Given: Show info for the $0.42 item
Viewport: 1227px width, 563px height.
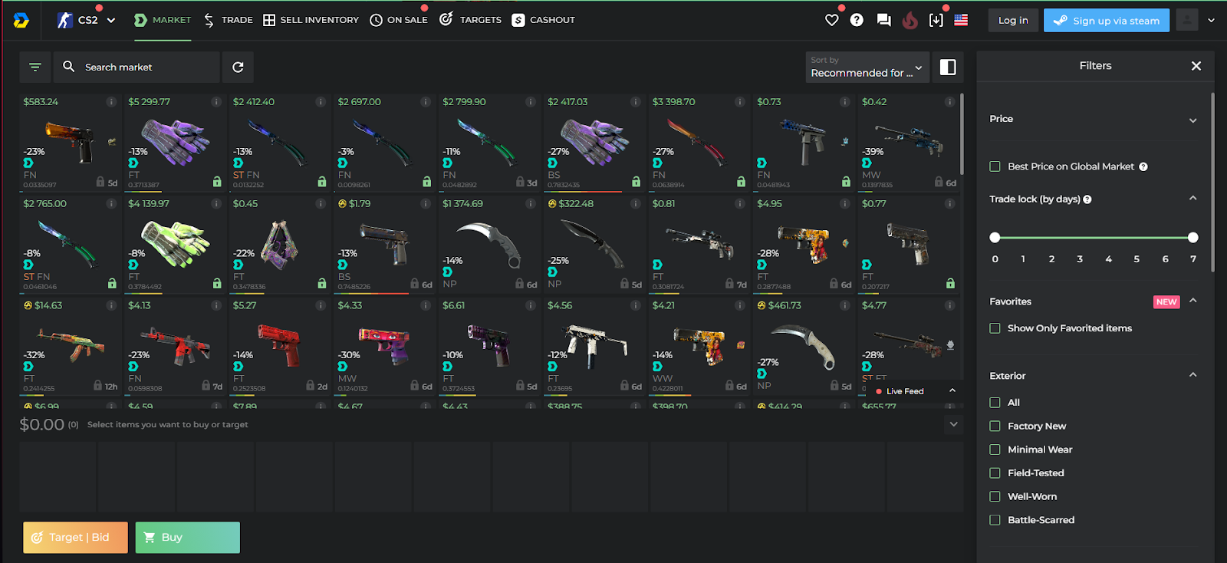Looking at the screenshot, I should pos(949,102).
